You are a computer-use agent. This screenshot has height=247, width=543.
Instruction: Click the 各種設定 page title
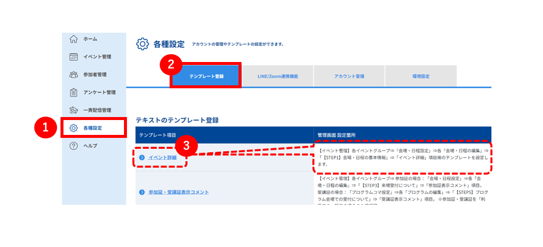coord(169,44)
